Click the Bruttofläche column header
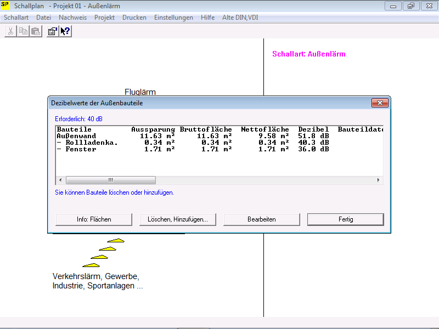The image size is (439, 329). click(x=206, y=129)
